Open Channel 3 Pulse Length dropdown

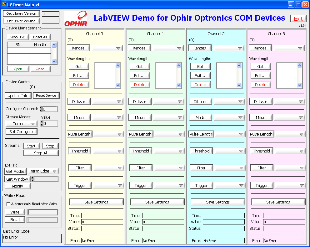[290, 134]
